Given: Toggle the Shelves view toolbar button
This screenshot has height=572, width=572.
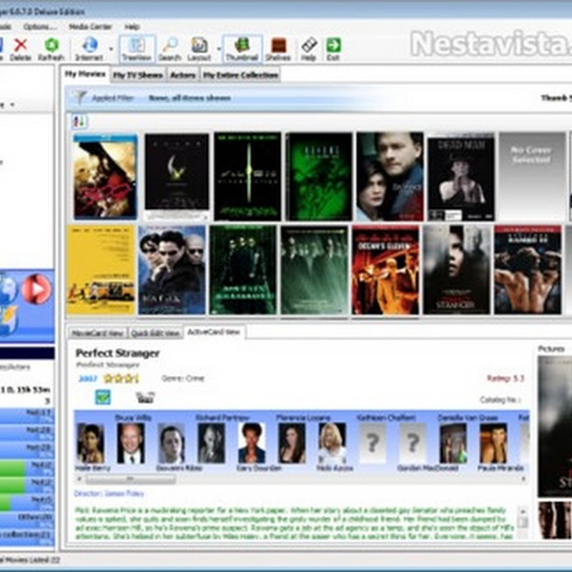Looking at the screenshot, I should coord(278,49).
